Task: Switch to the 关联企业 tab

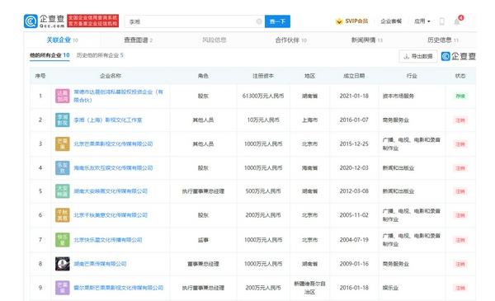Action: [x=62, y=40]
